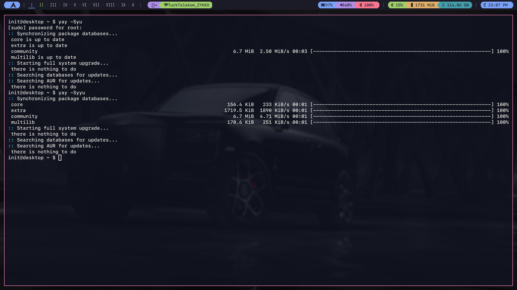
Task: Click the CPU usage 15% module
Action: (397, 5)
